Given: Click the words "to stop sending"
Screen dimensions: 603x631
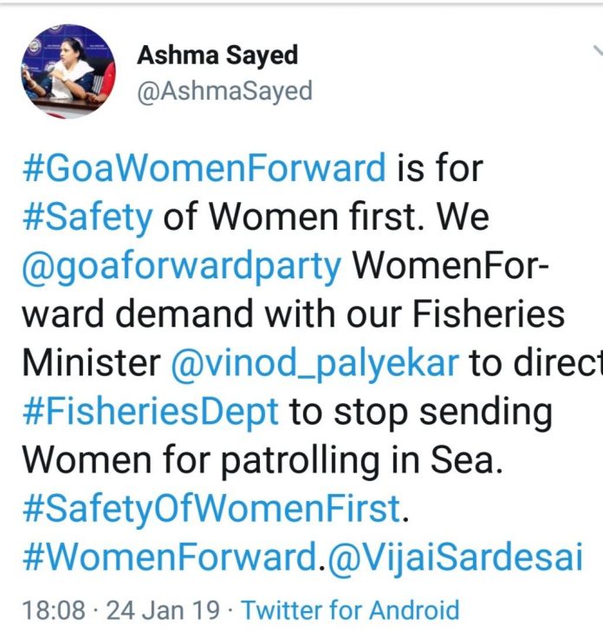Looking at the screenshot, I should [420, 411].
